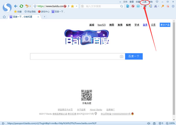The width and height of the screenshot is (176, 125).
Task: Click the security shield in address bar
Action: [35, 6]
